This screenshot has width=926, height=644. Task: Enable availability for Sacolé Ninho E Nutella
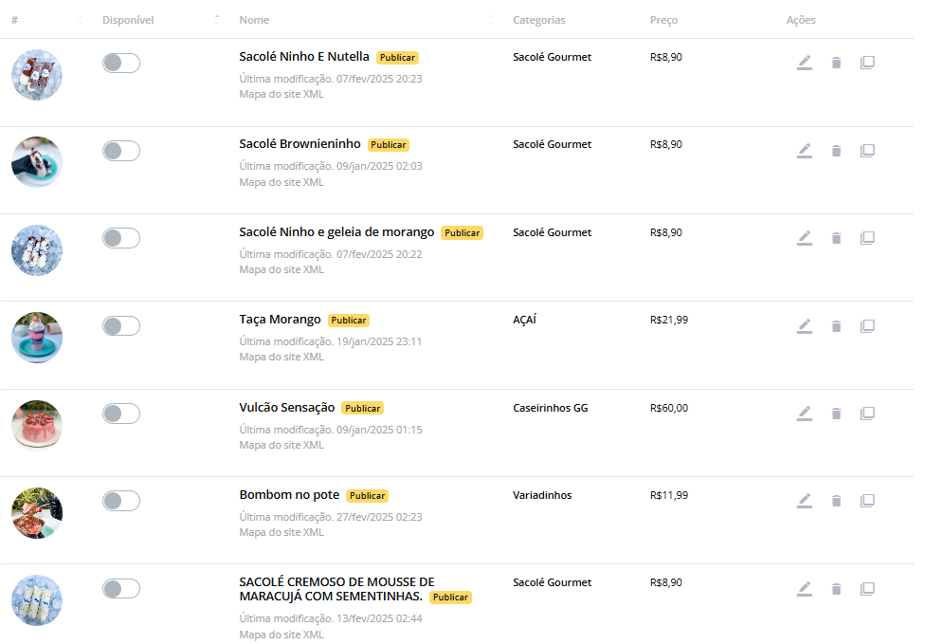click(121, 64)
